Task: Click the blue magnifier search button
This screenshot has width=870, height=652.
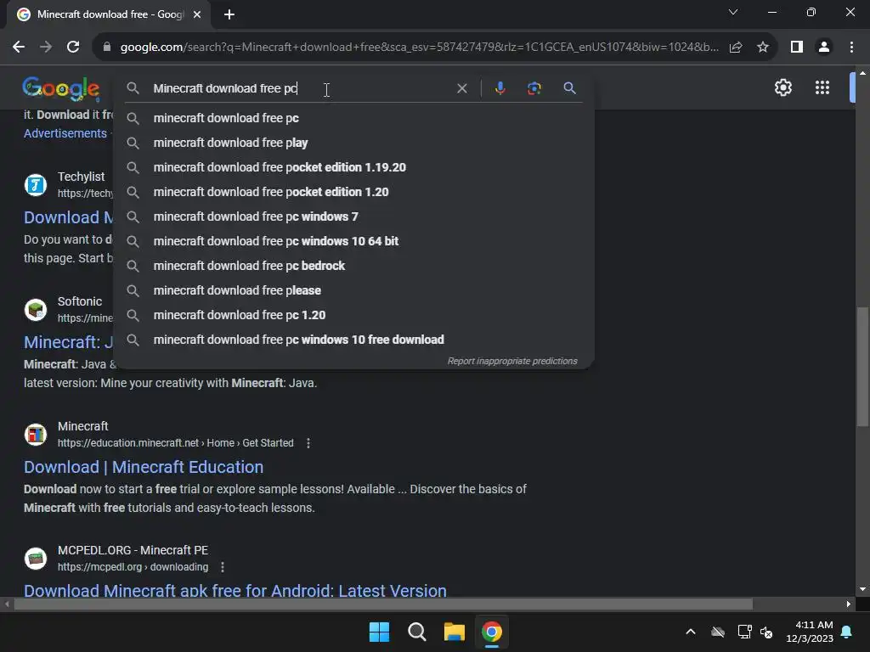Action: 569,88
